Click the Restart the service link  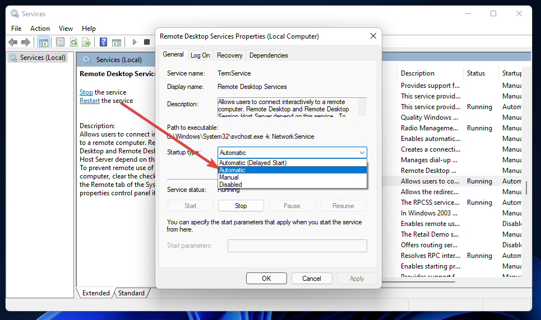pos(90,101)
